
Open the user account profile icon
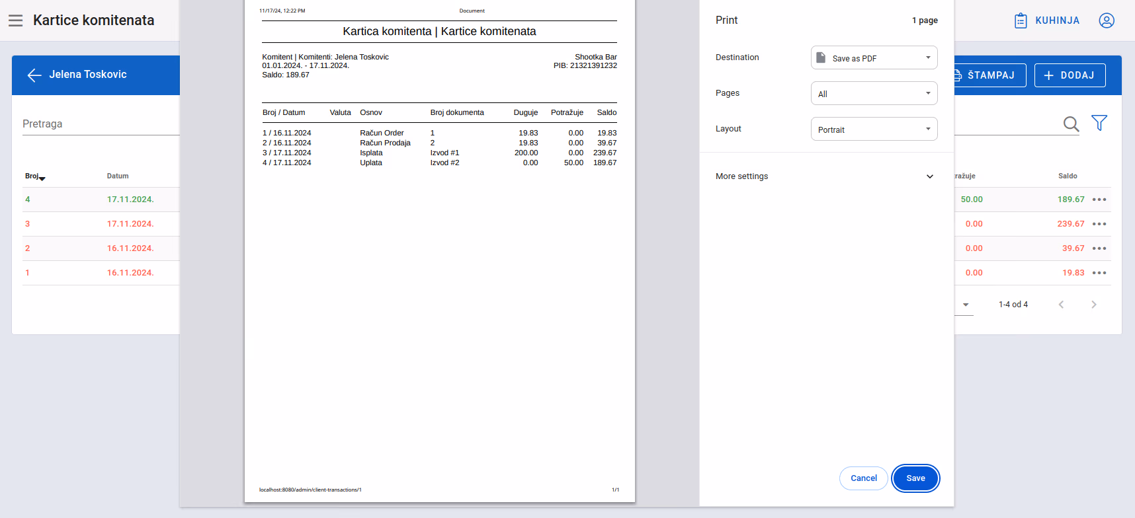[1107, 20]
